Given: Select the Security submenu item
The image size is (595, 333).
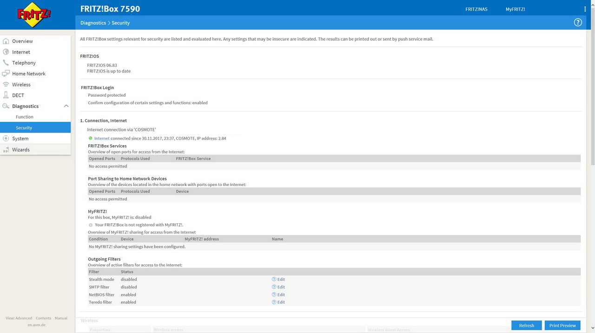Looking at the screenshot, I should 35,127.
